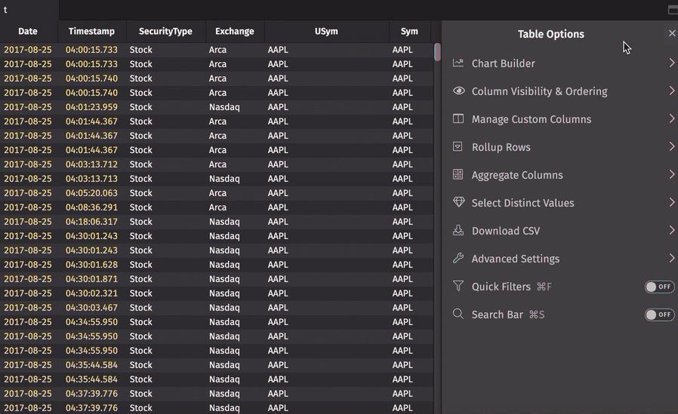Click the Rollup Rows icon
The width and height of the screenshot is (678, 414).
pyautogui.click(x=458, y=147)
